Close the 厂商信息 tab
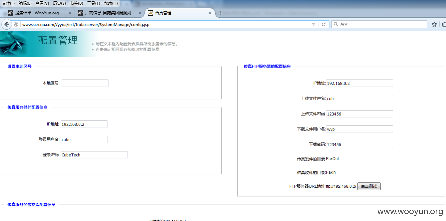Image resolution: width=446 pixels, height=221 pixels. pyautogui.click(x=140, y=13)
